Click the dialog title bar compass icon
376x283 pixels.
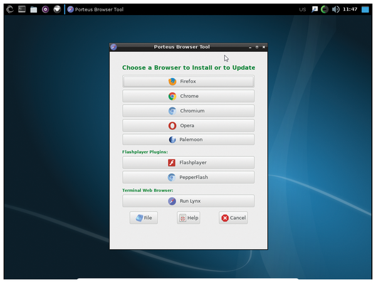(x=113, y=47)
